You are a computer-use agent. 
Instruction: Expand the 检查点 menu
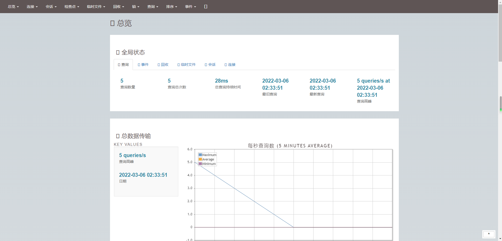(72, 7)
